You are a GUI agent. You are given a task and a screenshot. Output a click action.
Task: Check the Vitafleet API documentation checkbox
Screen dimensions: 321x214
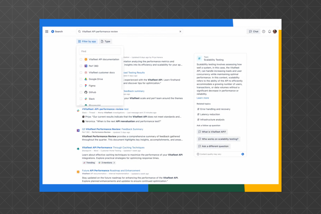point(81,59)
